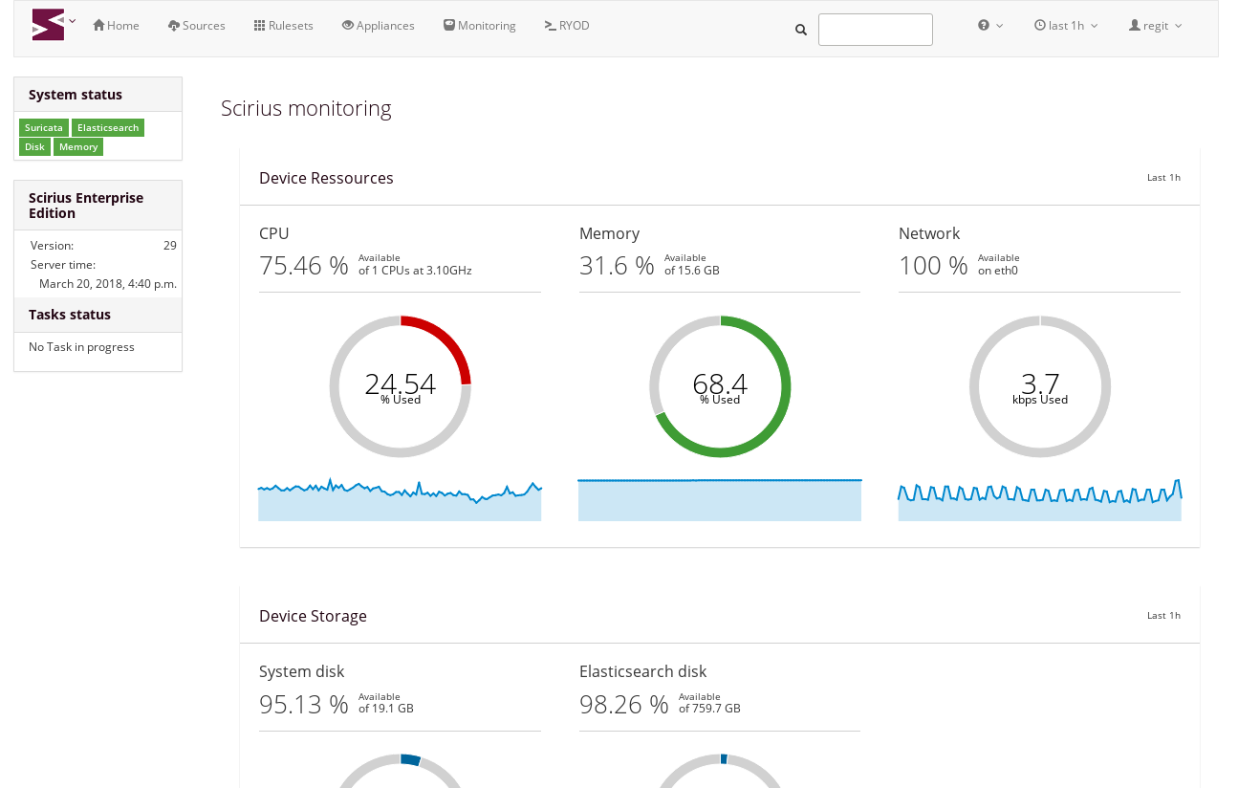Click the System disk '95.13 %' value

click(x=304, y=705)
